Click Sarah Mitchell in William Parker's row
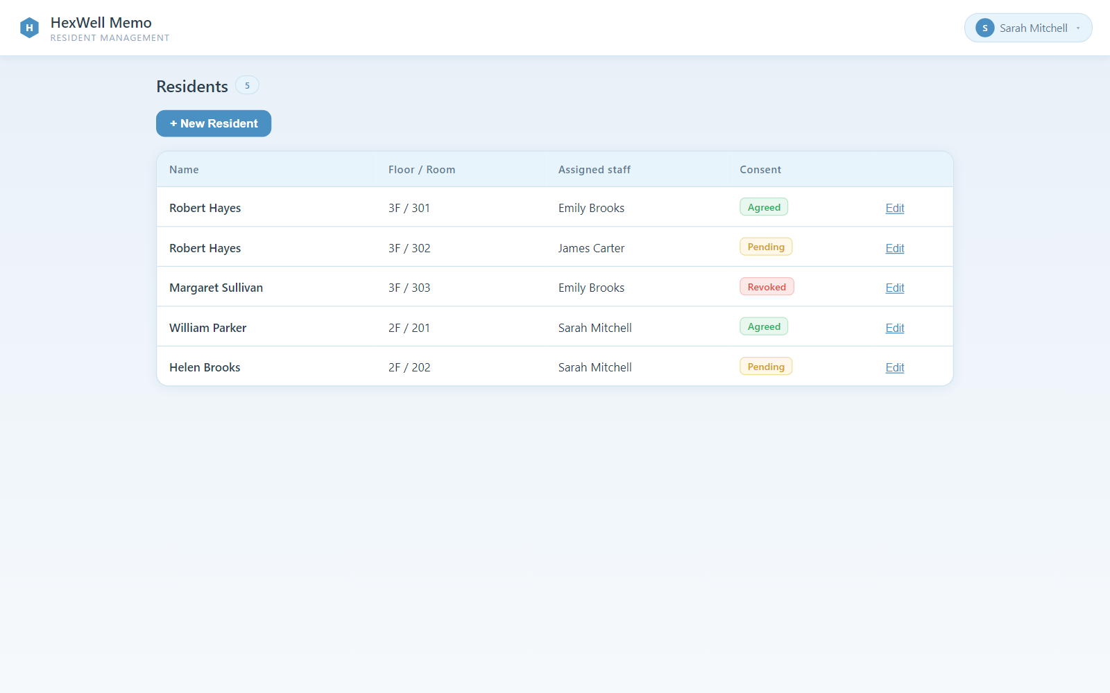This screenshot has height=693, width=1110. pos(595,328)
